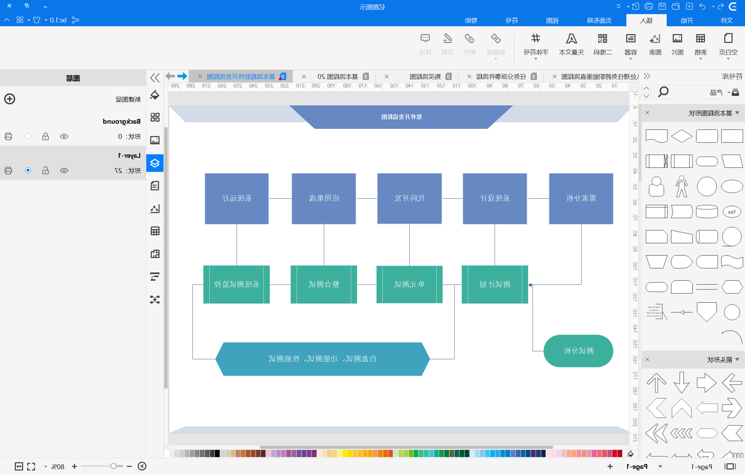Open the image panel icon in the side strip
Viewport: 745px width, 475px height.
pyautogui.click(x=155, y=140)
